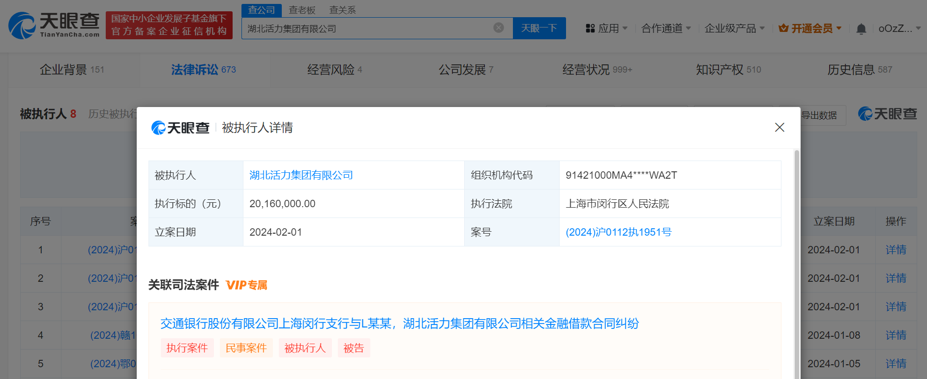Open the user account dropdown
927x379 pixels.
pos(899,28)
